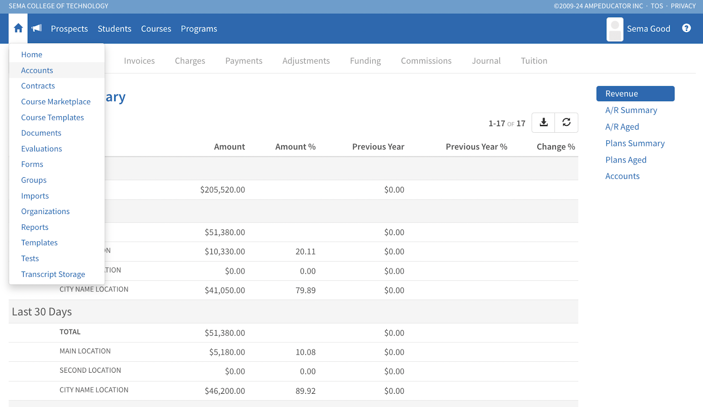Screen dimensions: 703x407
Task: Click the 1-17 of 17 record count
Action: pos(507,124)
